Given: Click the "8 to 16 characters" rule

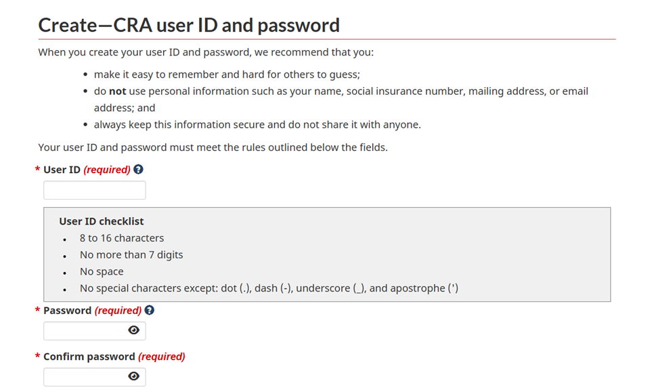Looking at the screenshot, I should click(x=122, y=238).
